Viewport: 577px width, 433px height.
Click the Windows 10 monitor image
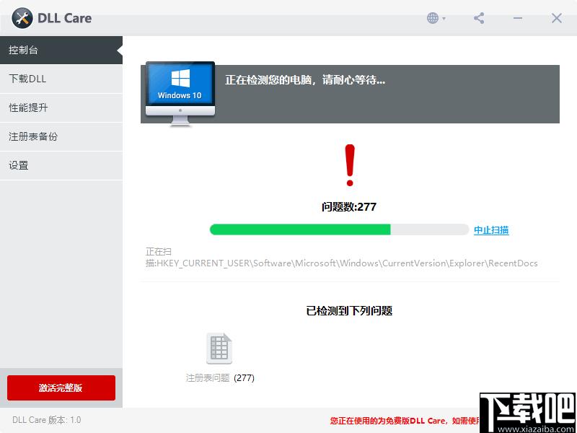point(180,94)
